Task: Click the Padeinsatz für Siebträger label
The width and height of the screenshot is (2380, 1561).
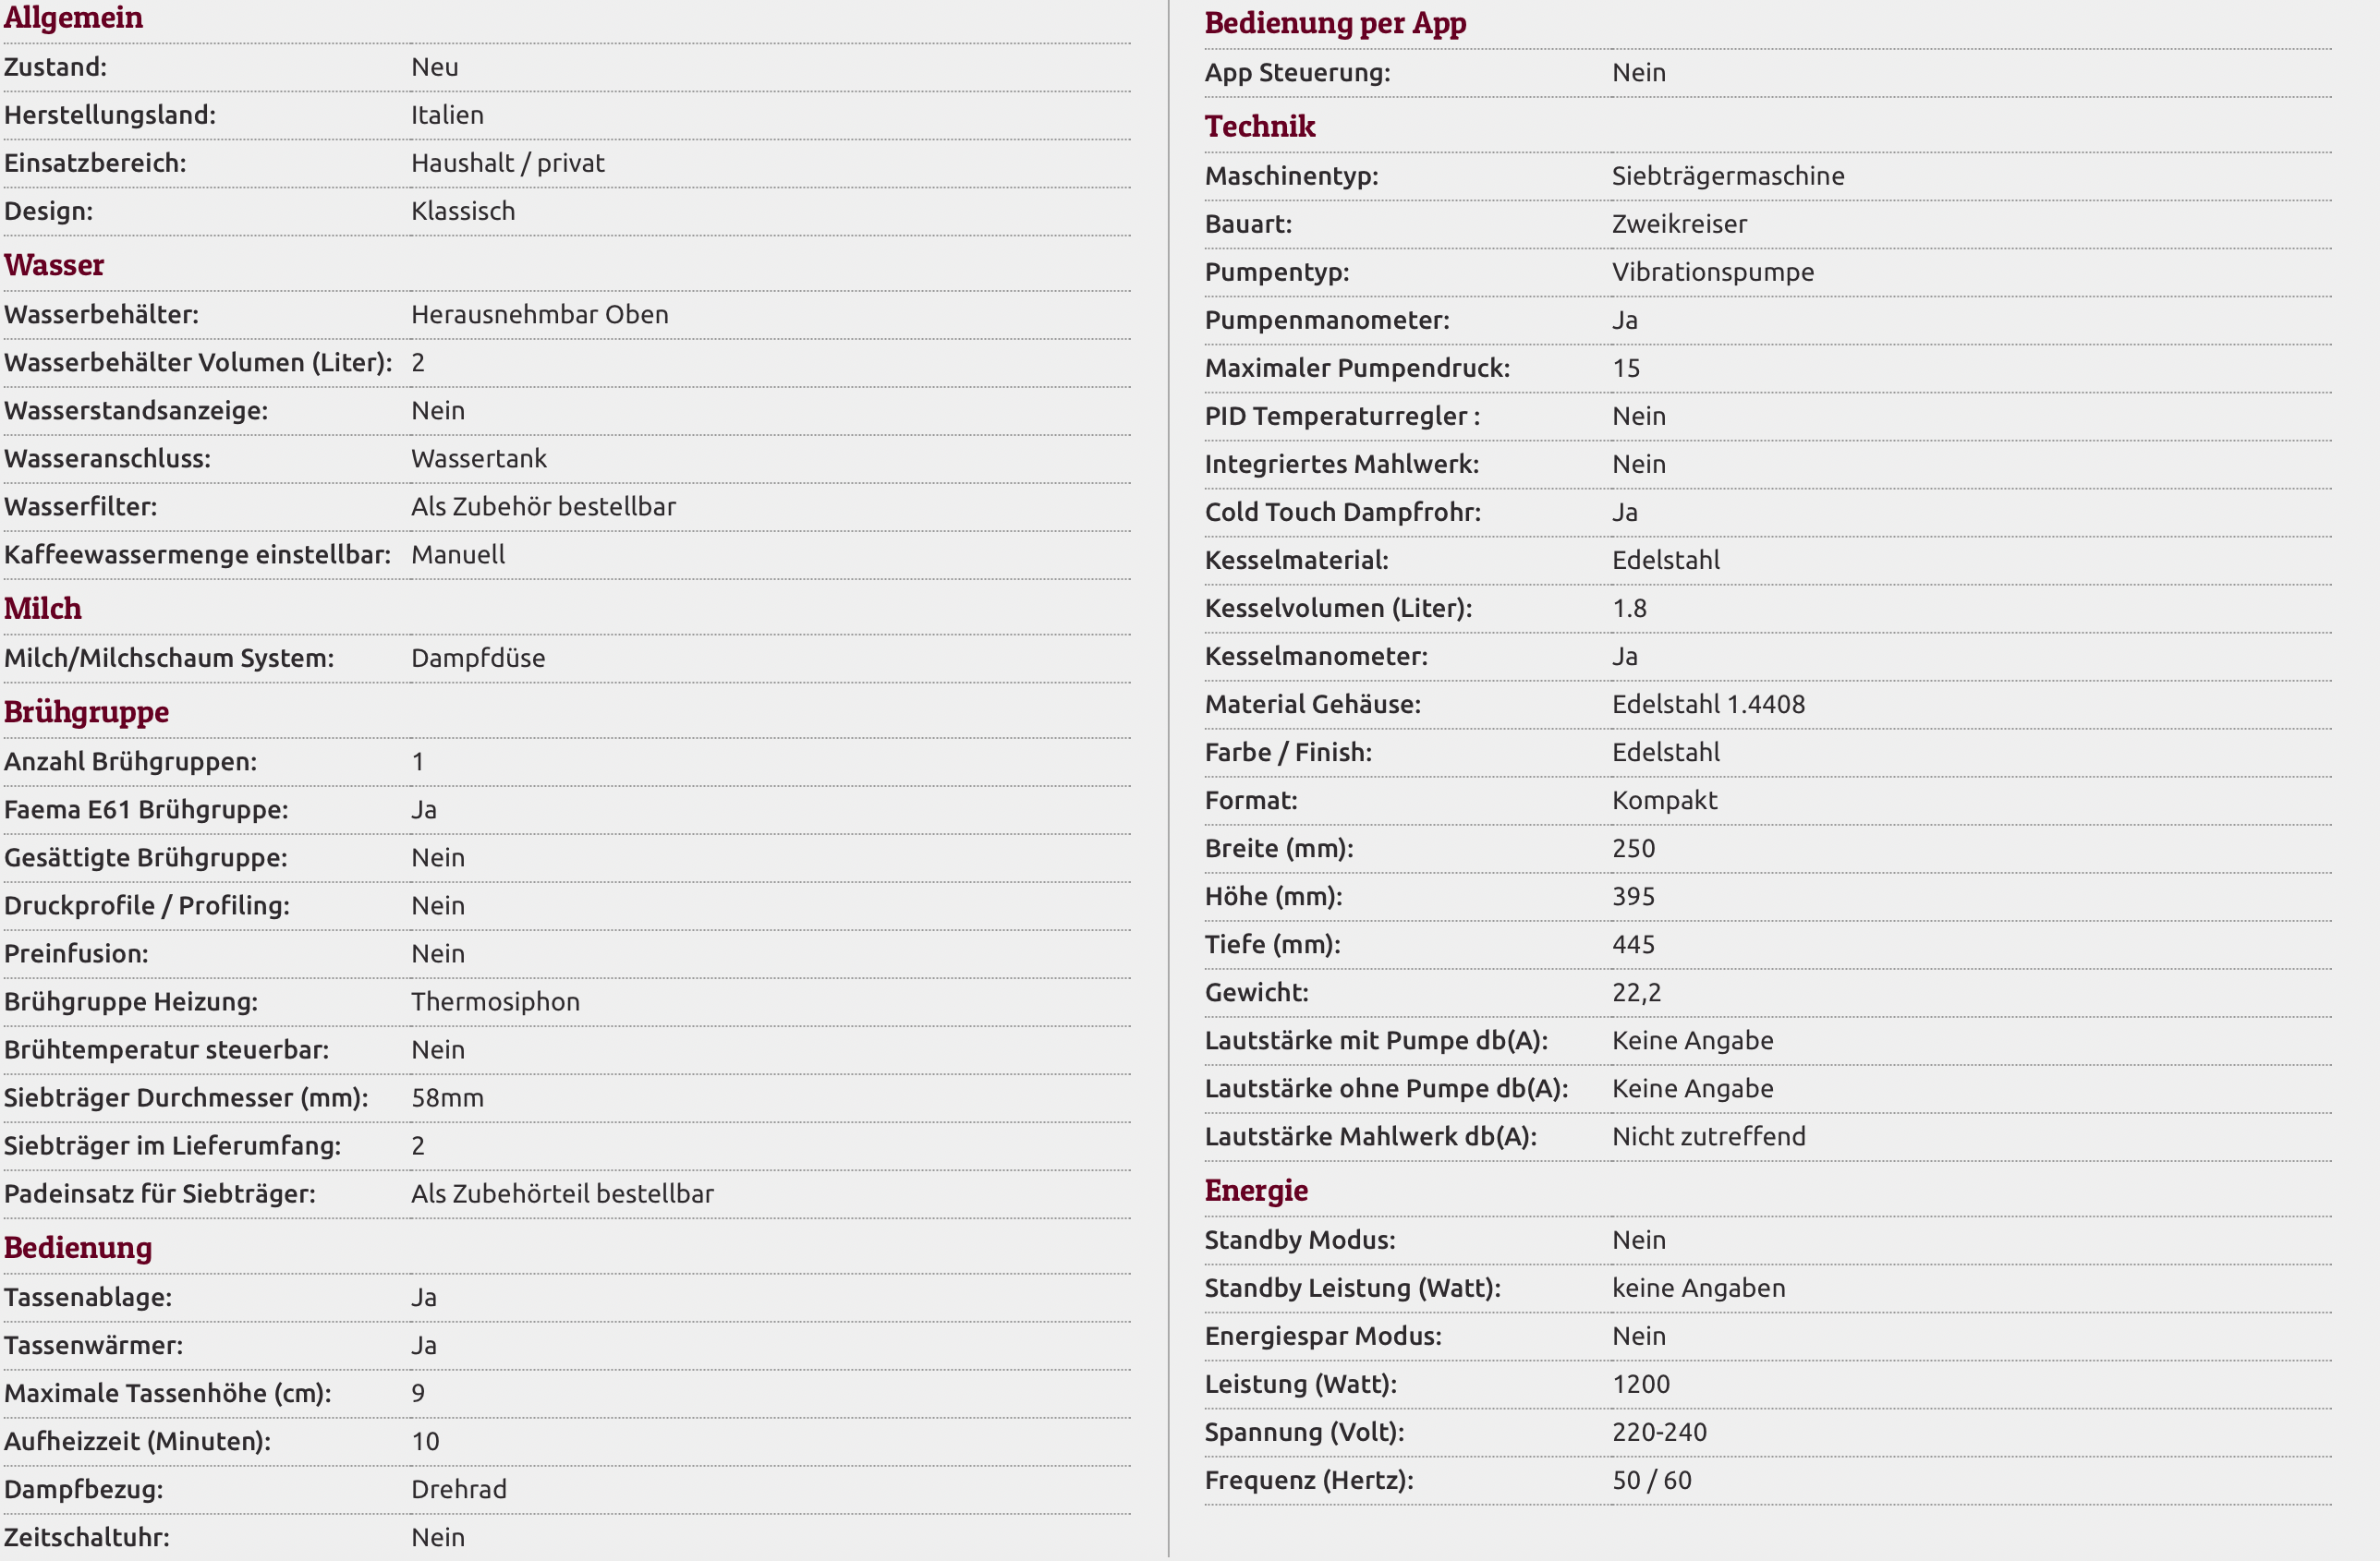Action: click(x=160, y=1193)
